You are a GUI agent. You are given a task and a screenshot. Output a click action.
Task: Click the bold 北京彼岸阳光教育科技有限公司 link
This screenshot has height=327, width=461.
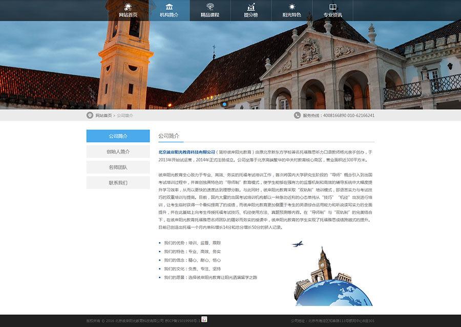(x=186, y=152)
